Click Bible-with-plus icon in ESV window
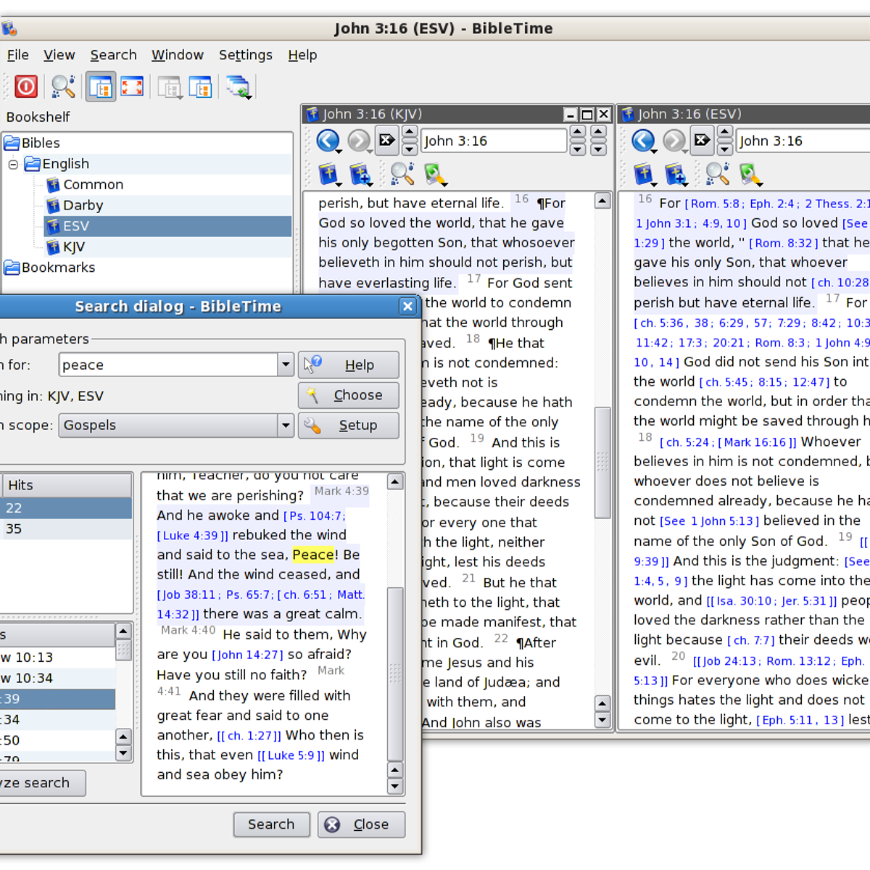The width and height of the screenshot is (870, 870). [x=676, y=174]
